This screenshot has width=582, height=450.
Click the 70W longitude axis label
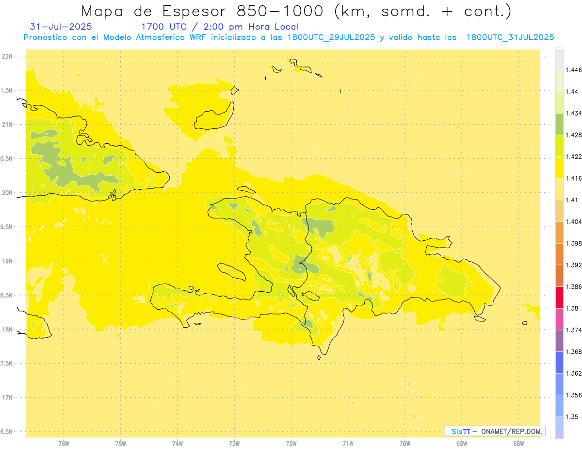click(405, 444)
